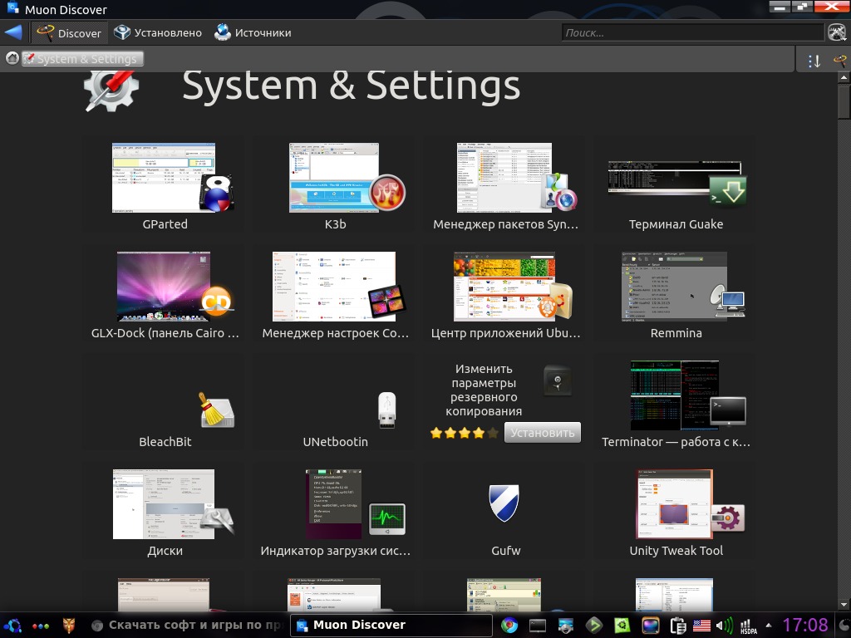Image resolution: width=851 pixels, height=638 pixels.
Task: Open the Gufw shield icon
Action: 504,503
